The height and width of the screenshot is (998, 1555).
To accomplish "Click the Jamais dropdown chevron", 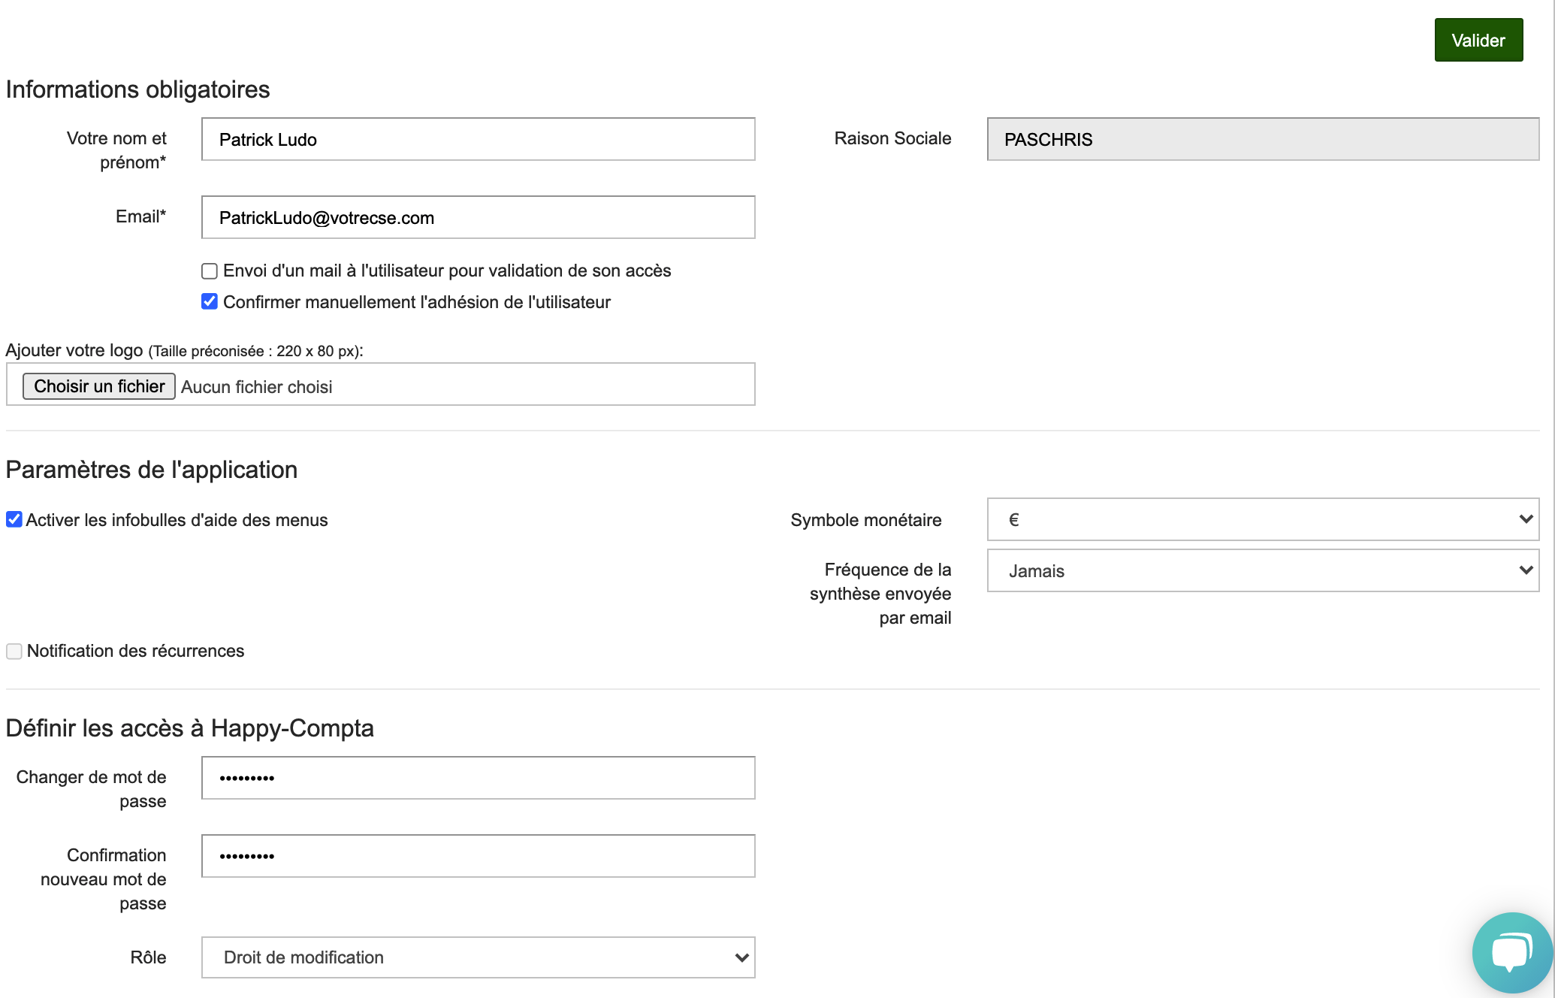I will (x=1526, y=570).
